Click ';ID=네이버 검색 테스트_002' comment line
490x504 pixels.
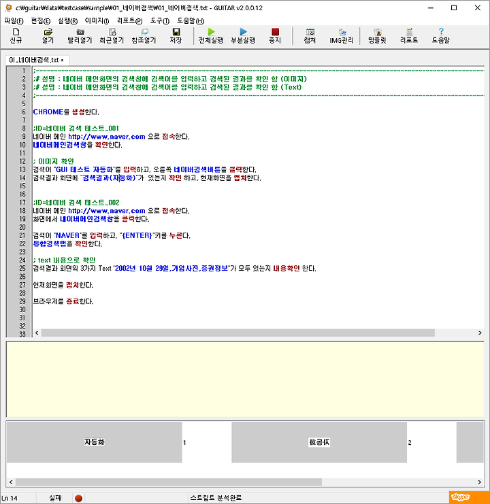click(76, 203)
